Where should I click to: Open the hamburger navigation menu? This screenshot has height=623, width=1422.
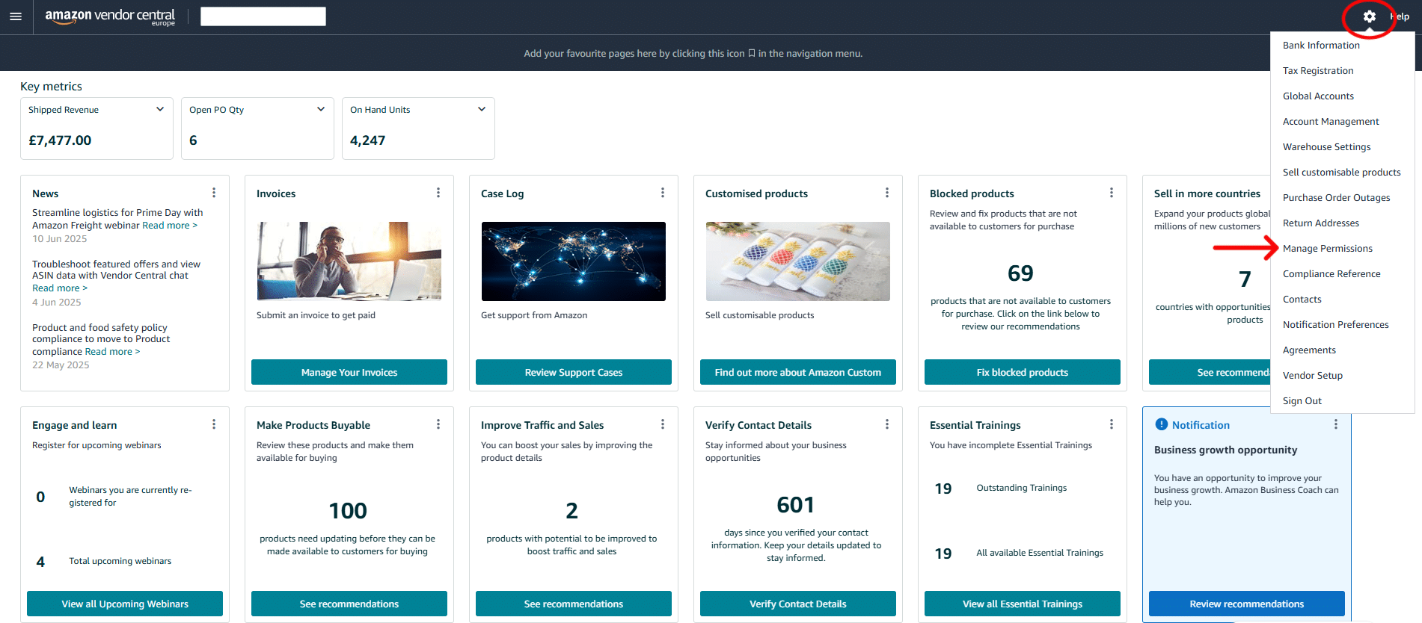click(16, 16)
